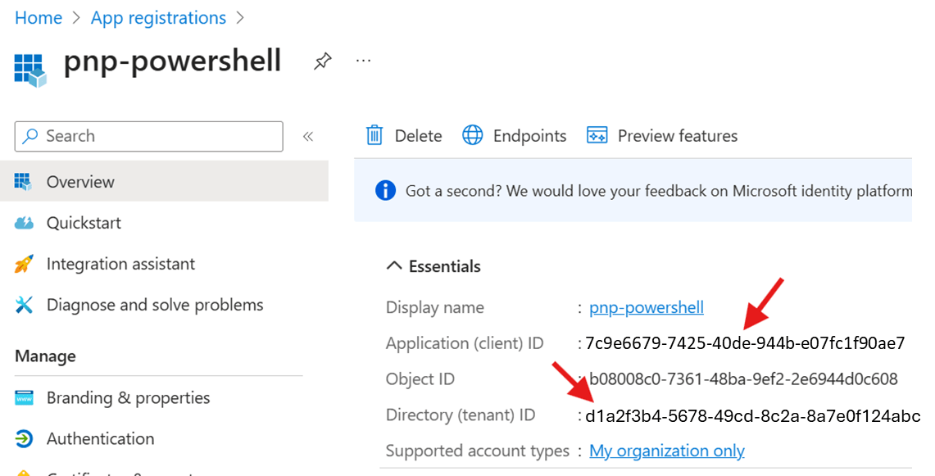Collapse the sidebar using double chevron
Viewport: 935px width, 476px height.
coord(308,136)
